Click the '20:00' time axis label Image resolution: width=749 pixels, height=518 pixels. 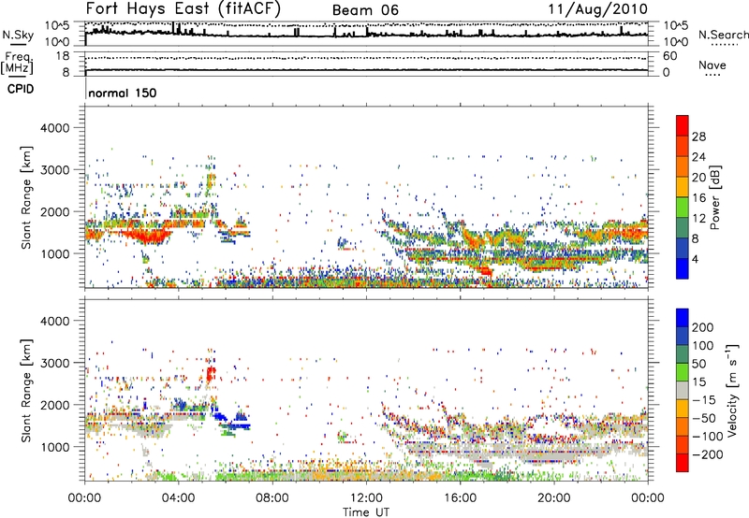553,498
